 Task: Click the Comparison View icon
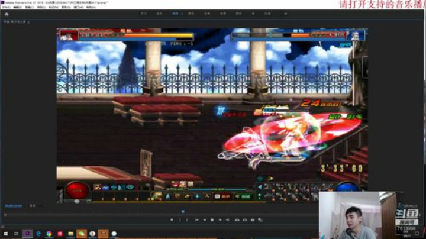(260, 220)
